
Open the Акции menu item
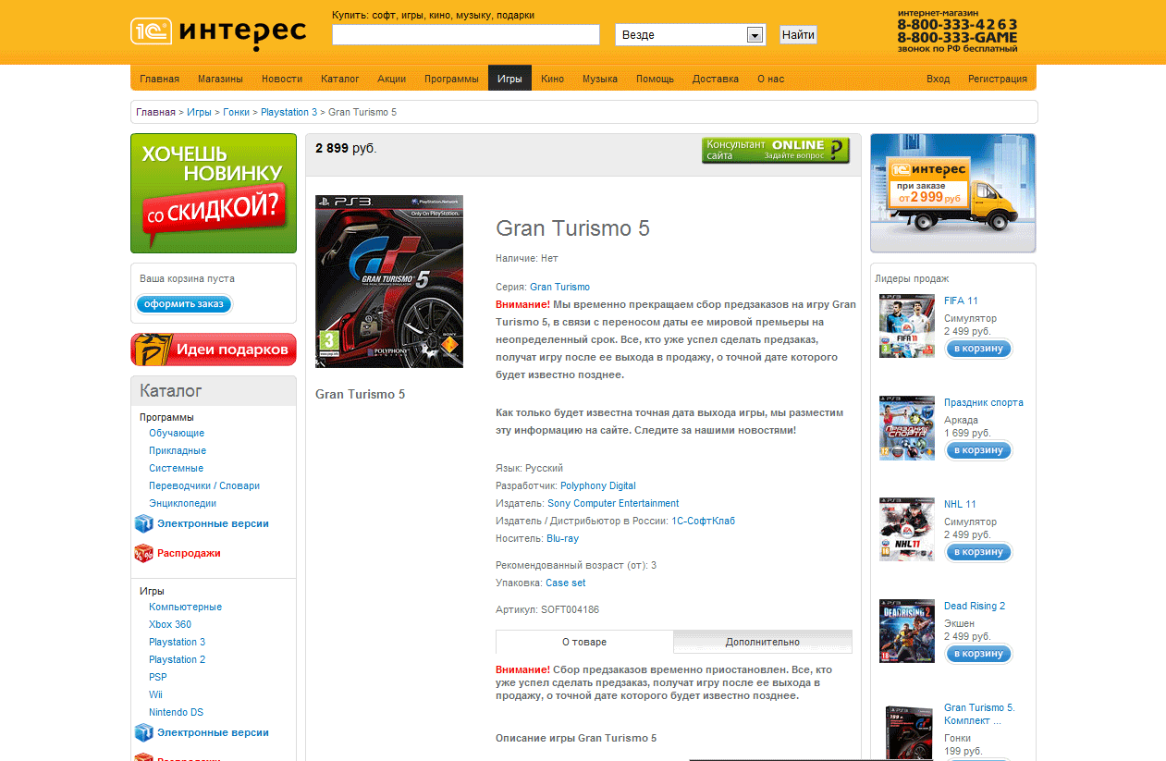(392, 79)
